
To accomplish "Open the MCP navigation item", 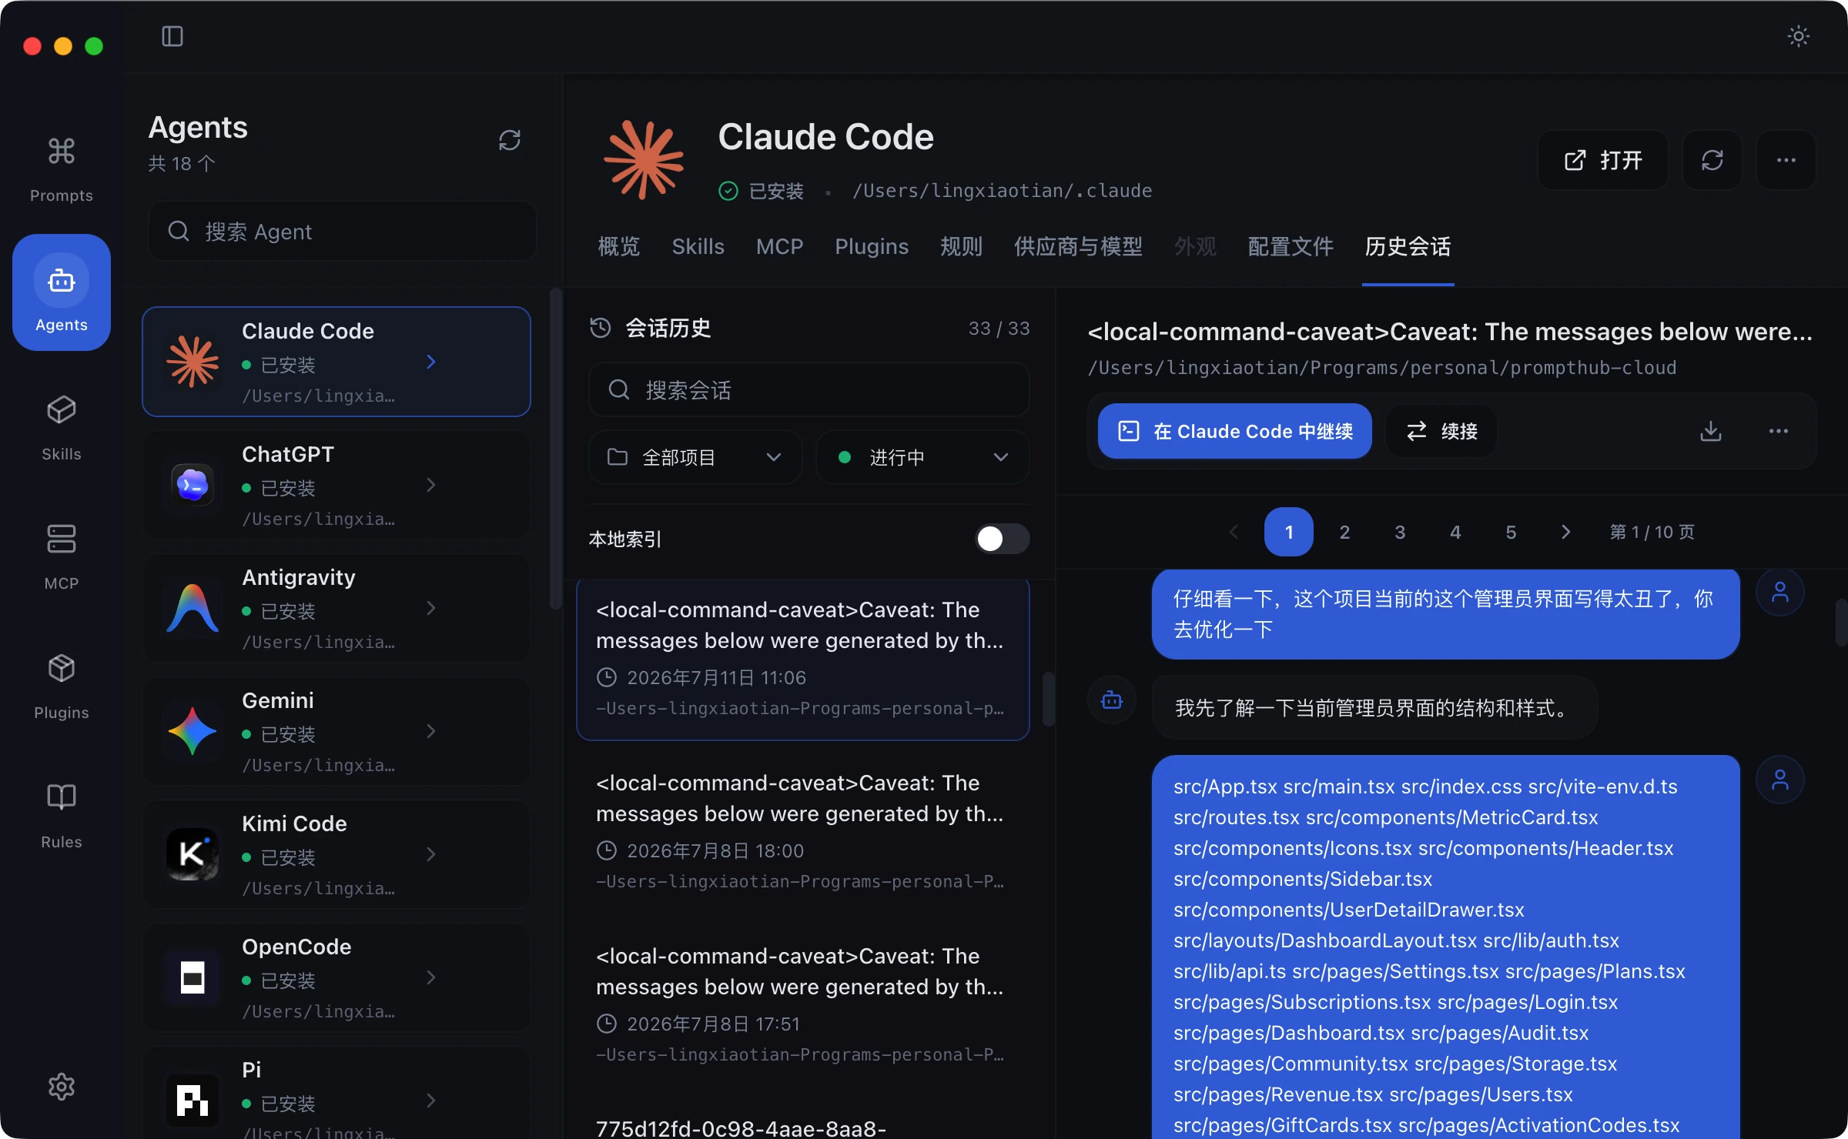I will (62, 557).
